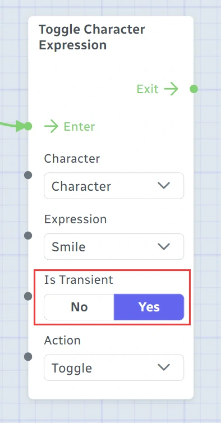The image size is (221, 423).
Task: Click the Exit arrow icon
Action: click(x=171, y=89)
